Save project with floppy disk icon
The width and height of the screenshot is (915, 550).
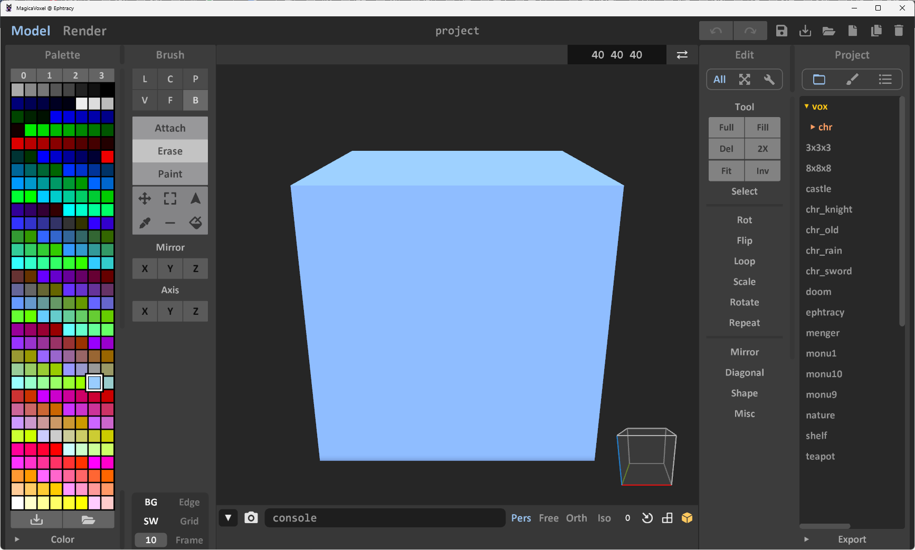[x=781, y=31]
